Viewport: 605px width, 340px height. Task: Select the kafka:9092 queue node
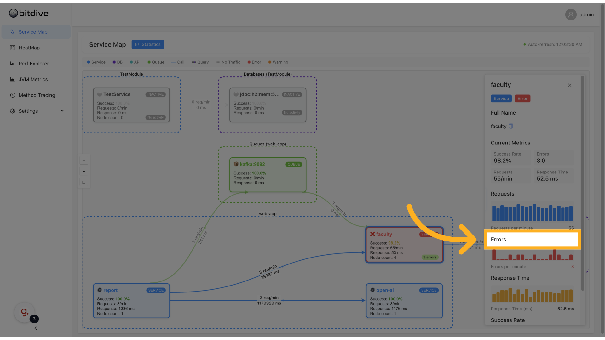(268, 175)
